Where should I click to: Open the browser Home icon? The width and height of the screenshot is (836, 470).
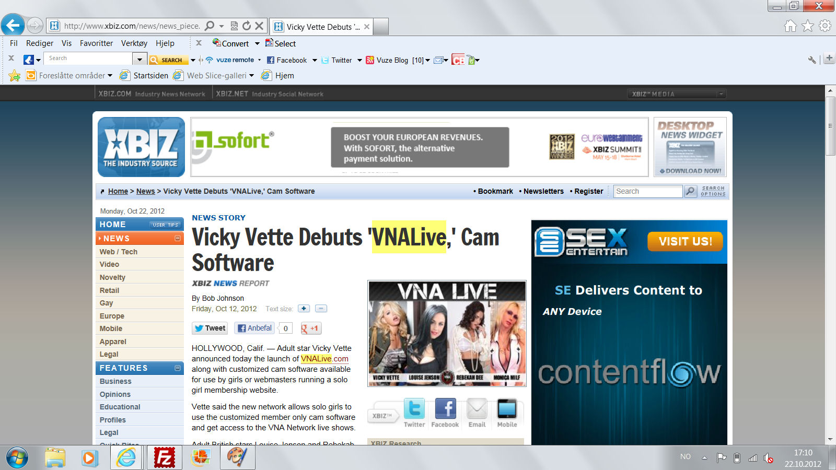(791, 26)
